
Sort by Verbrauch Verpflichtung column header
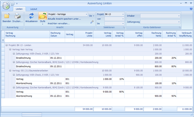[185, 34]
